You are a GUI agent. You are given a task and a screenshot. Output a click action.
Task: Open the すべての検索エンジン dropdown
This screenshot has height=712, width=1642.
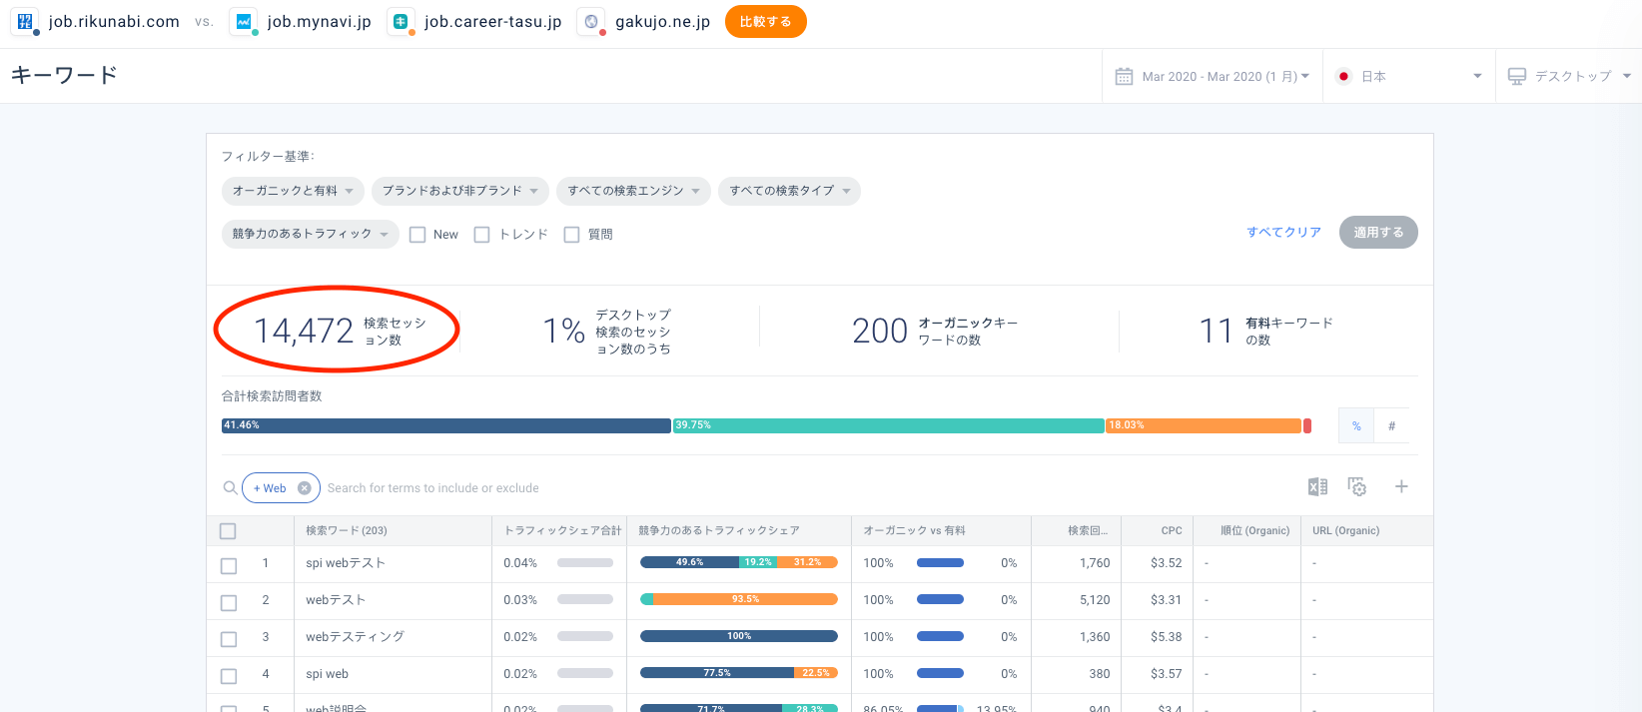[633, 191]
